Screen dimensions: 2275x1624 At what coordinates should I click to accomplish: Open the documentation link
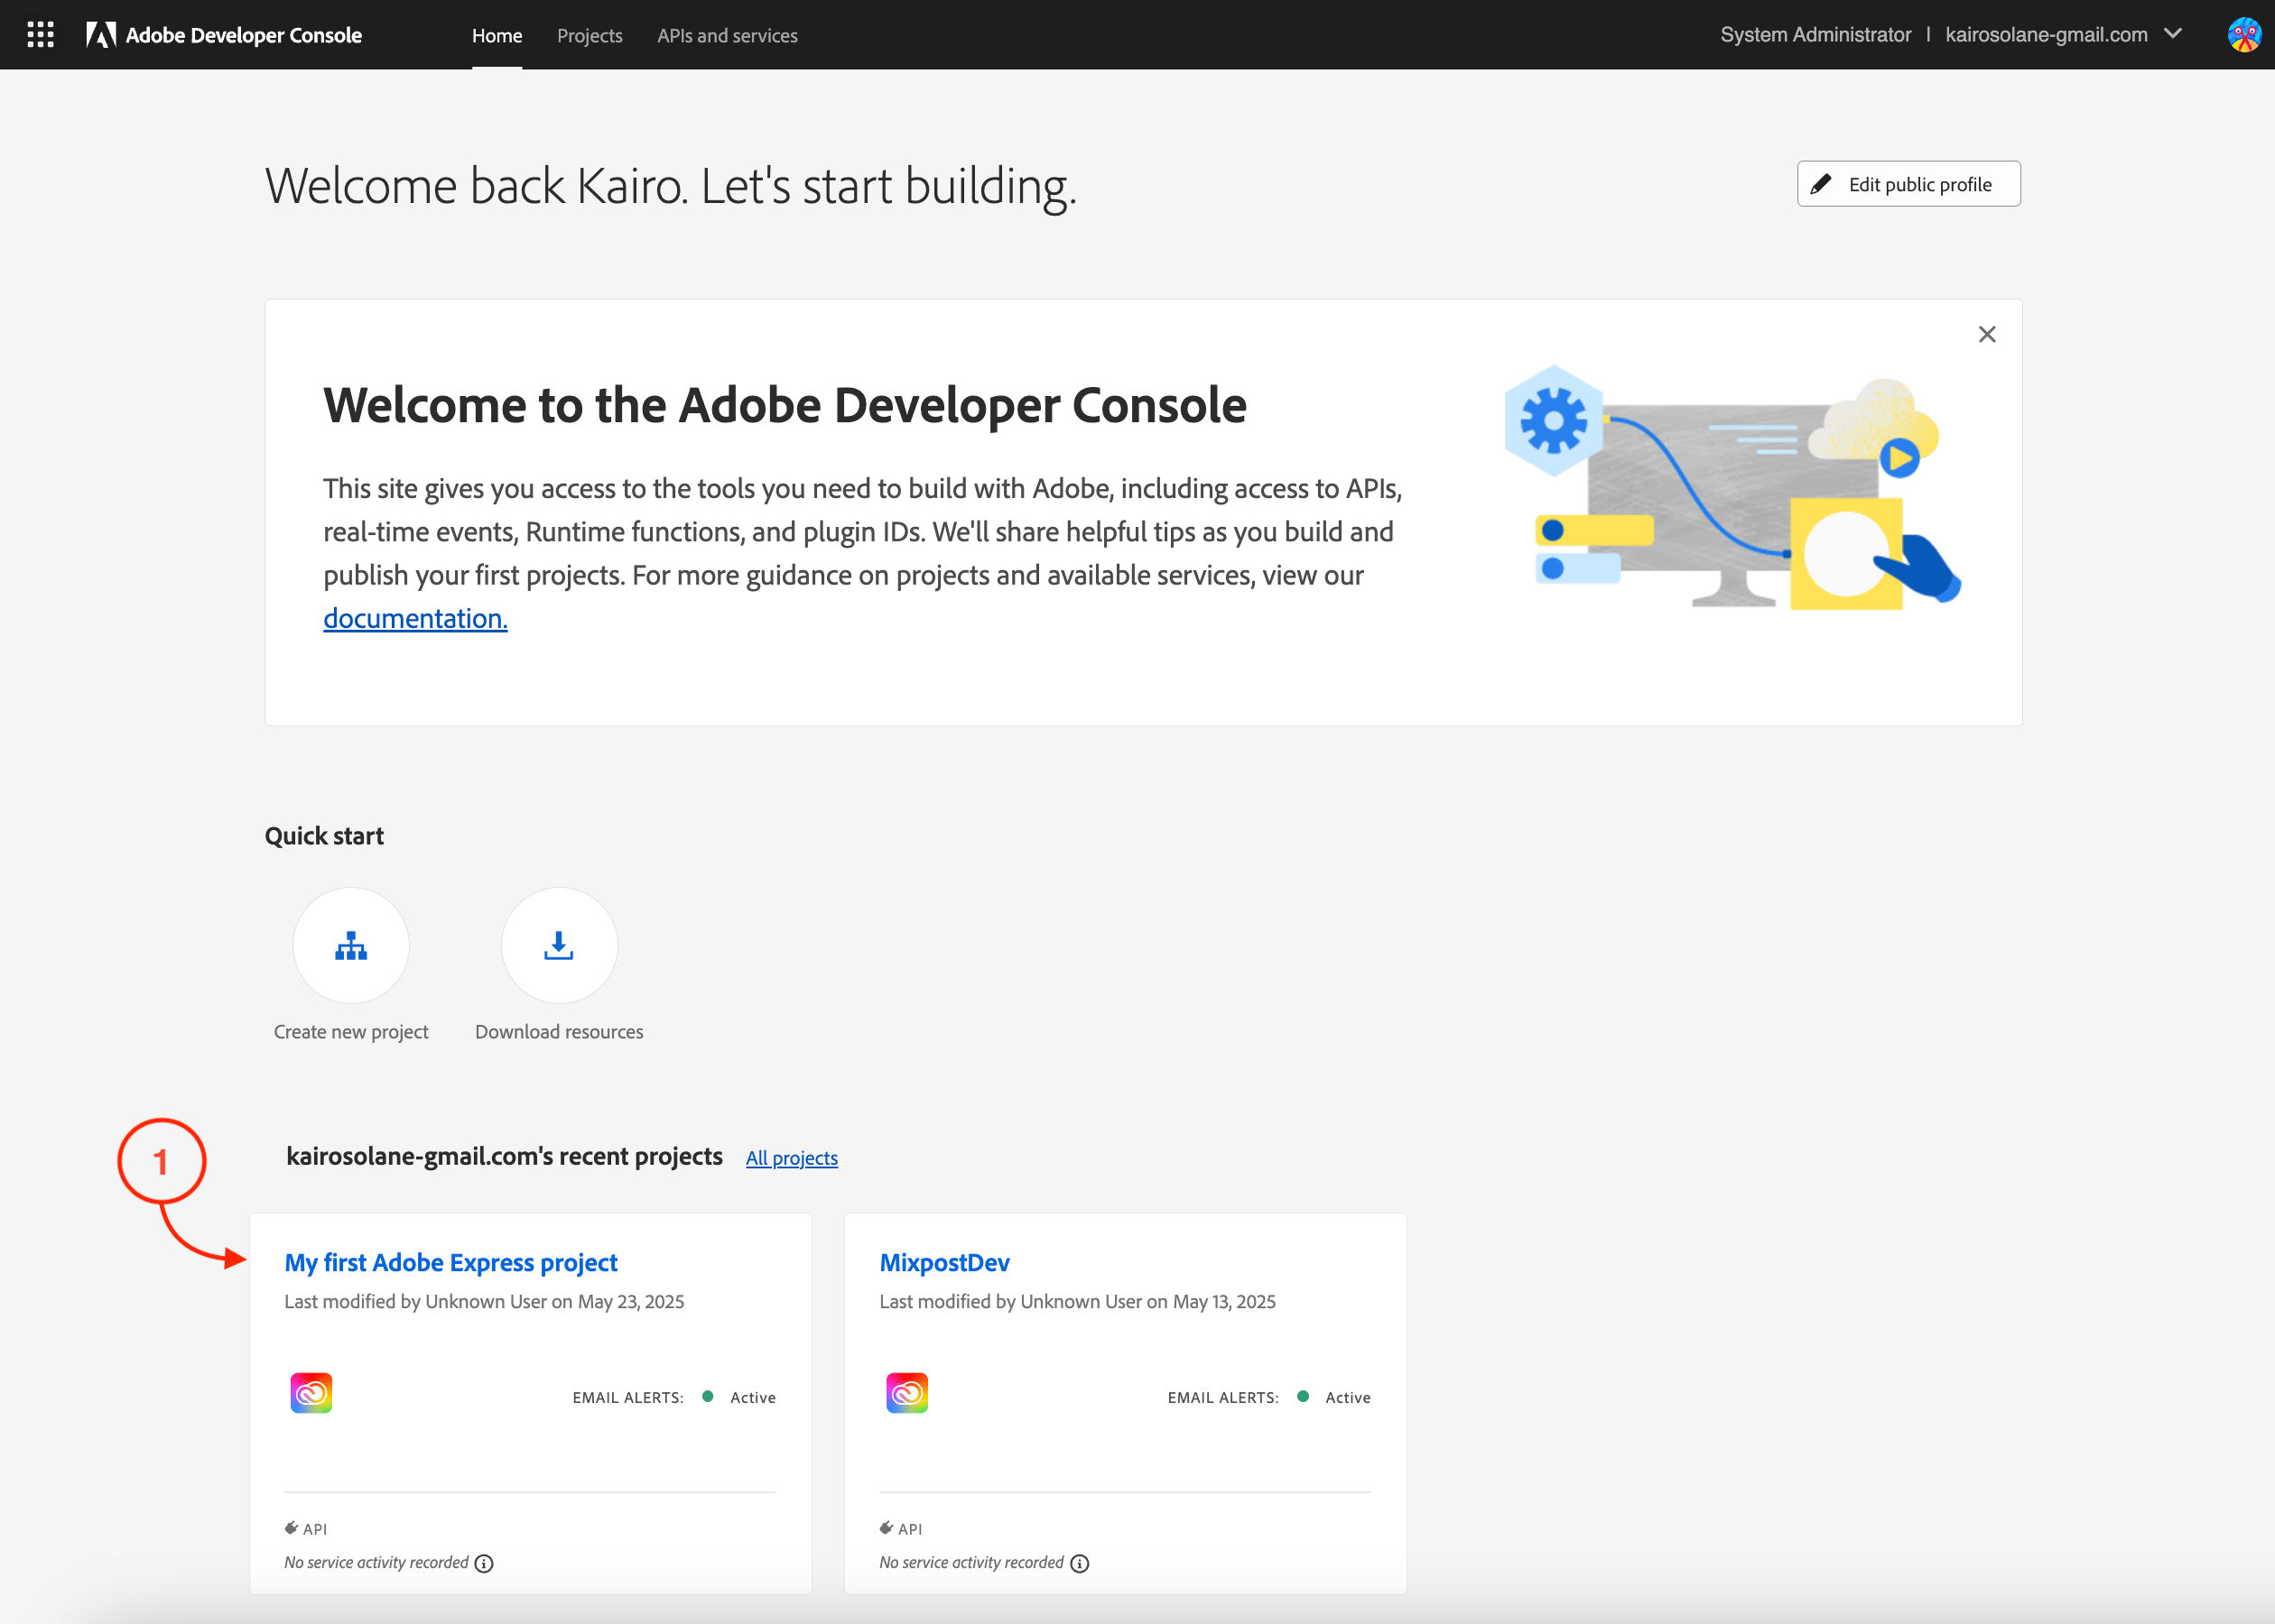415,619
